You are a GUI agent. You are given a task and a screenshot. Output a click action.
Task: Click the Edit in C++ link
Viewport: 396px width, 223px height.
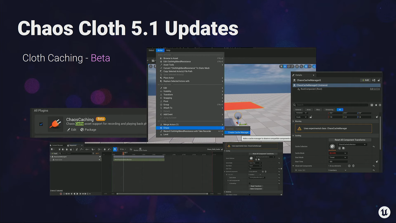[375, 89]
